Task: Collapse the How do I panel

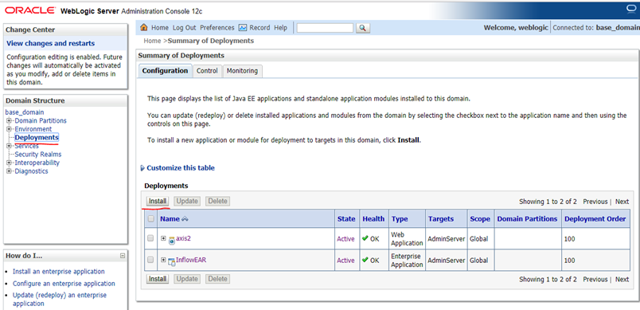Action: pyautogui.click(x=123, y=256)
